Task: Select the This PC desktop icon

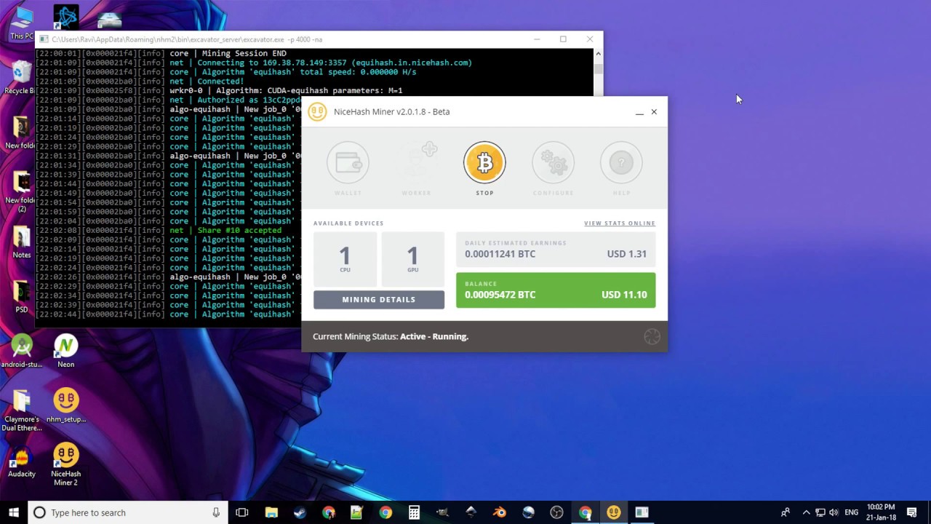Action: 22,22
